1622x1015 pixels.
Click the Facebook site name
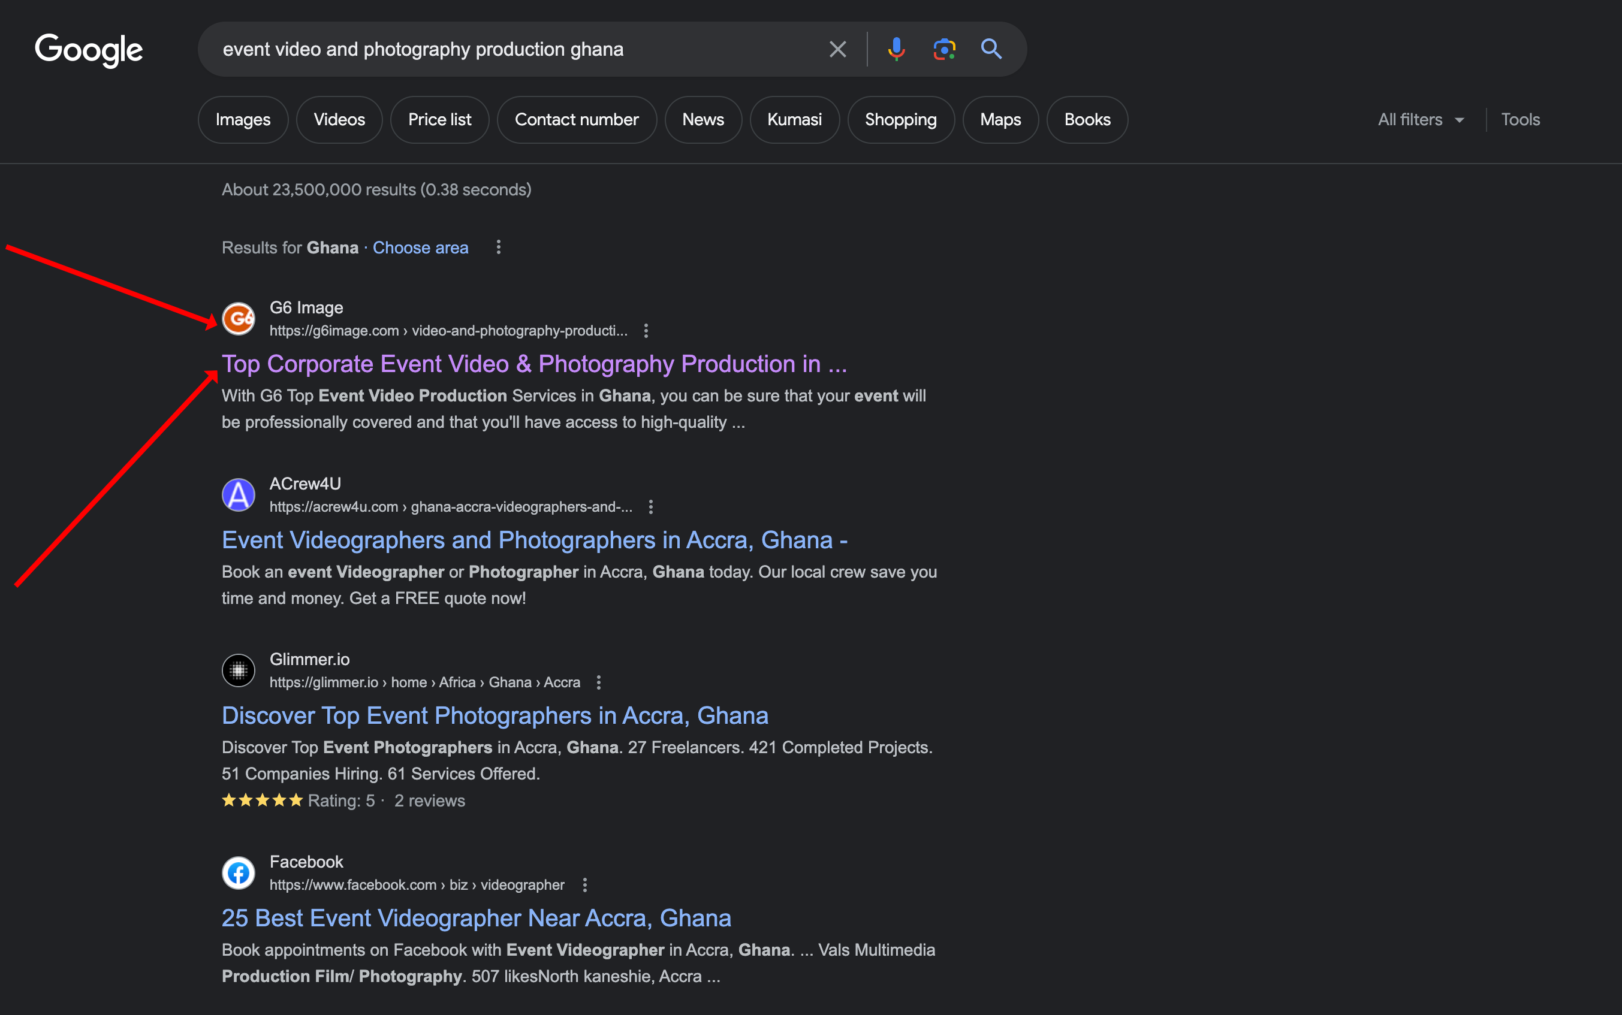coord(306,862)
